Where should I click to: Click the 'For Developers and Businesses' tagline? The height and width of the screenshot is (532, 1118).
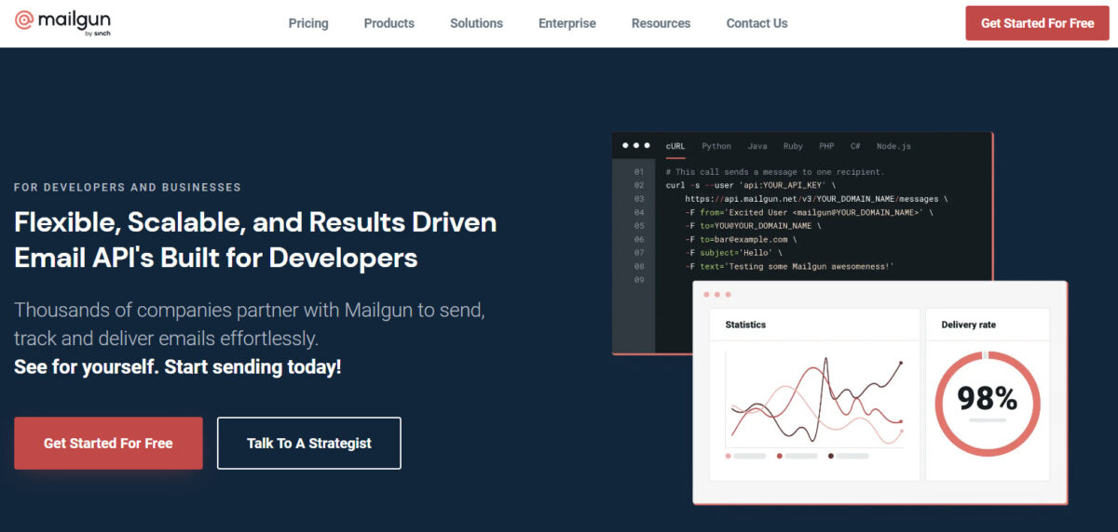[x=128, y=187]
